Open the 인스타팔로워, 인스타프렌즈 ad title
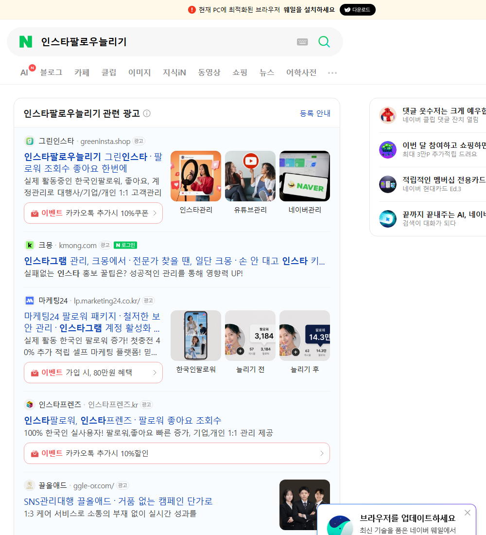 click(123, 420)
